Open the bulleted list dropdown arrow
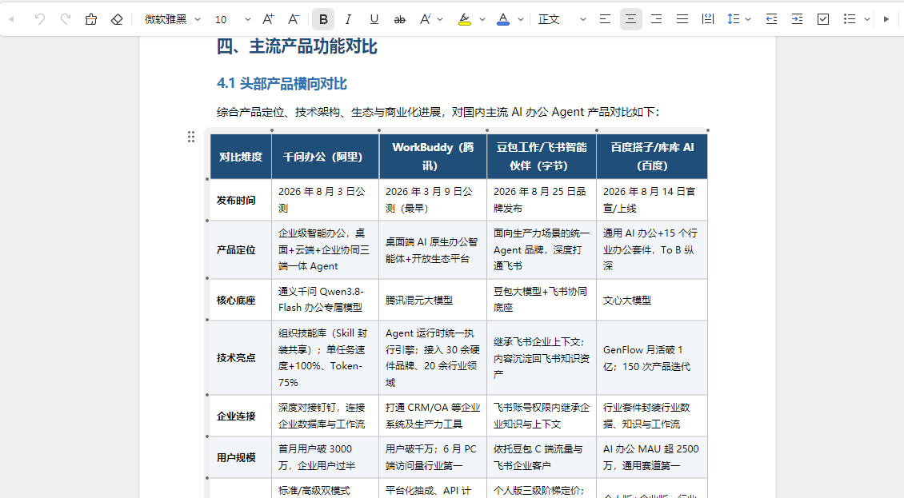Image resolution: width=904 pixels, height=498 pixels. (x=866, y=20)
